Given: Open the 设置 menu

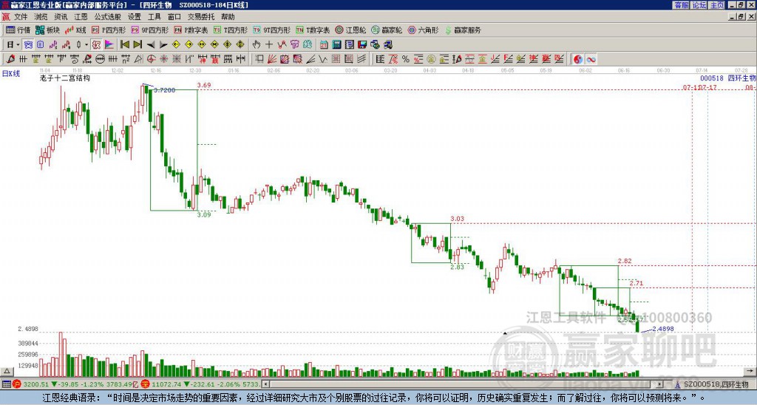Looking at the screenshot, I should click(x=135, y=17).
